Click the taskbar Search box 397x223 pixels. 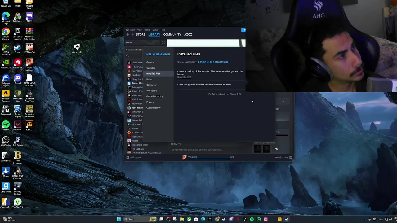click(141, 219)
